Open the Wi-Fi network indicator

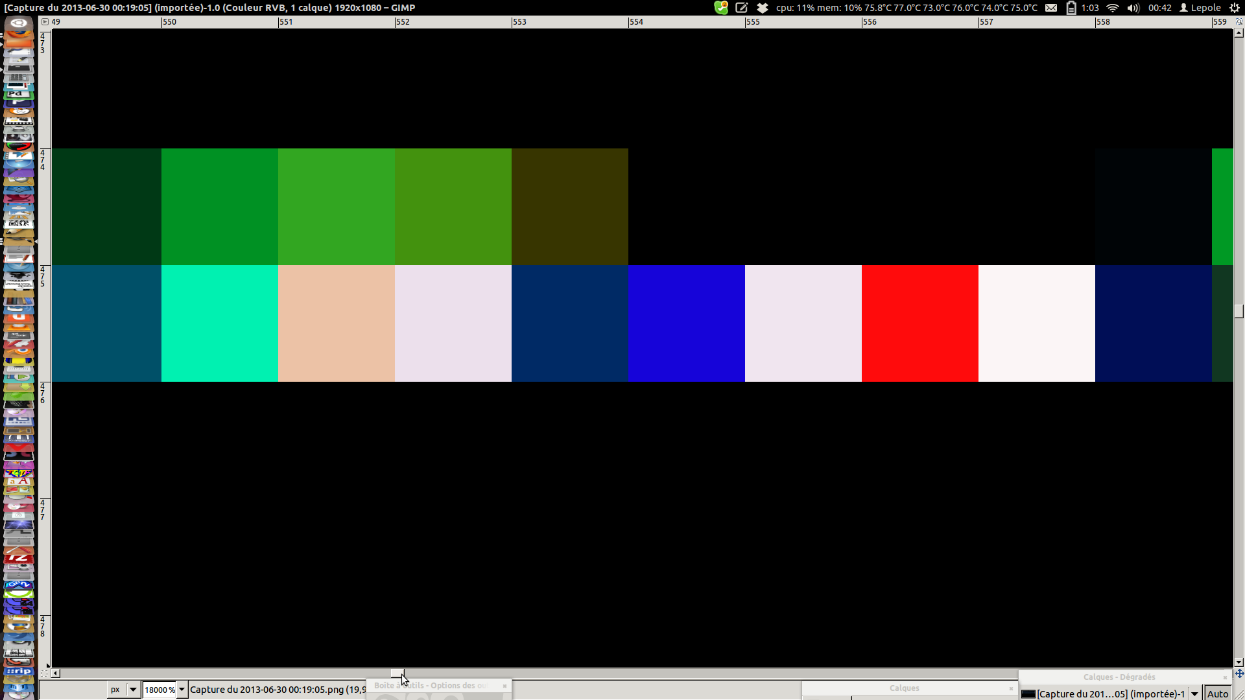[1113, 8]
